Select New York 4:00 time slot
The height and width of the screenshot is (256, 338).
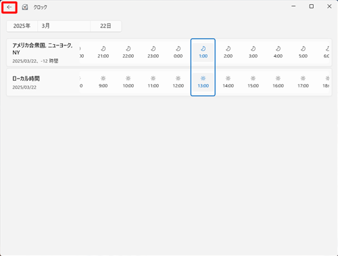[x=278, y=52]
